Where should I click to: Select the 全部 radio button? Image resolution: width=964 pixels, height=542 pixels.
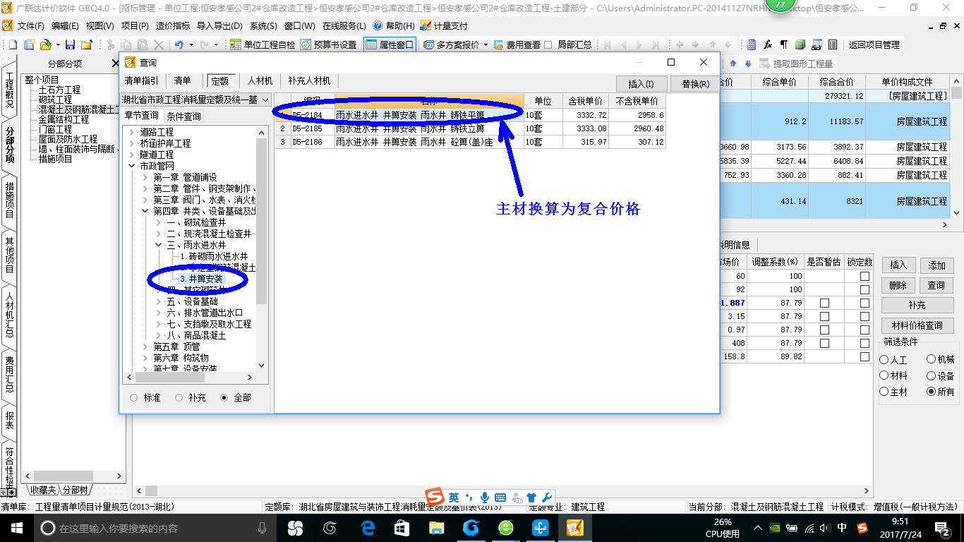point(224,398)
